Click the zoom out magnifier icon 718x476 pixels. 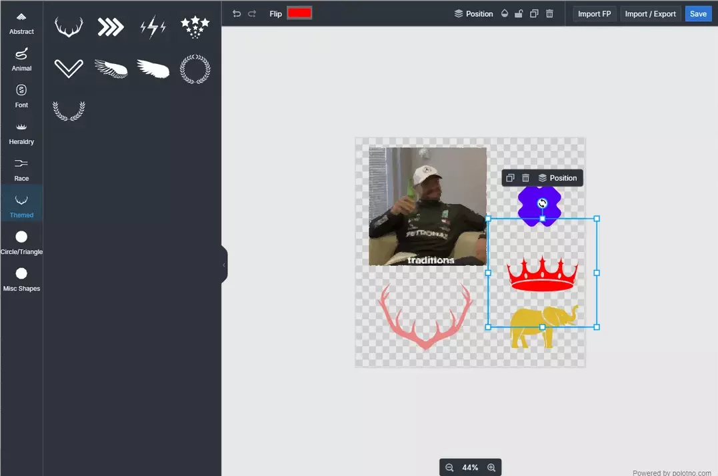click(x=449, y=467)
